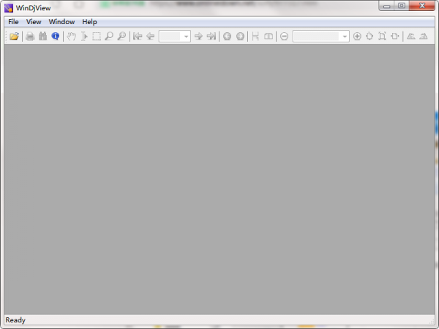439x329 pixels.
Task: Click the rotate left icon
Action: pos(411,36)
